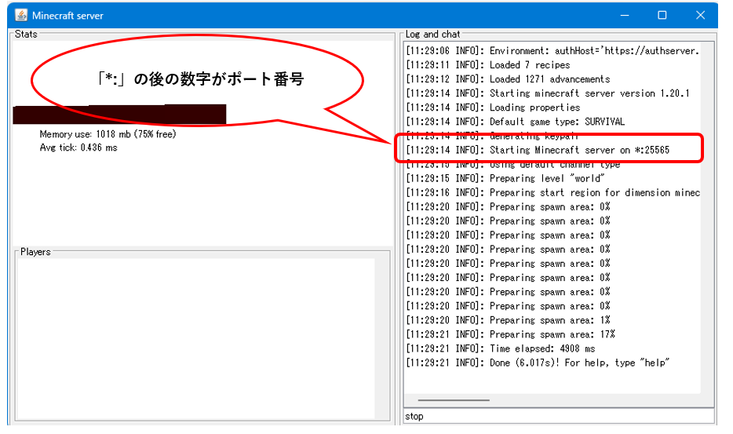Screen dimensions: 733x434
Task: Maximize the Minecraft server window
Action: tap(662, 16)
